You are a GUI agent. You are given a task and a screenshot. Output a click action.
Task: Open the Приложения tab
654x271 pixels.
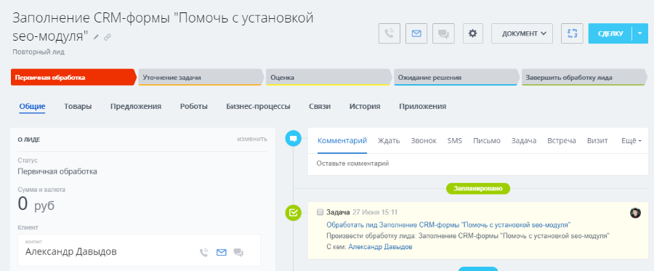click(422, 106)
